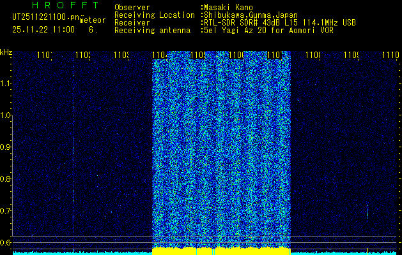Click the 0.6 kHz frequency tick
This screenshot has width=402, height=255.
pyautogui.click(x=6, y=243)
